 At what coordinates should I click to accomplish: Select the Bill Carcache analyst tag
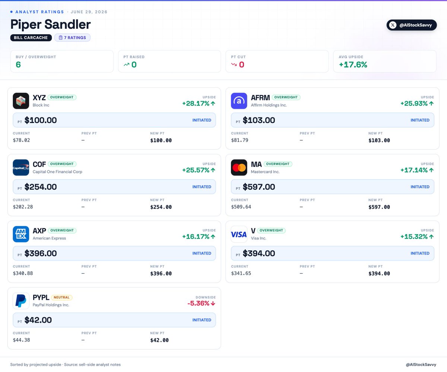pos(31,38)
